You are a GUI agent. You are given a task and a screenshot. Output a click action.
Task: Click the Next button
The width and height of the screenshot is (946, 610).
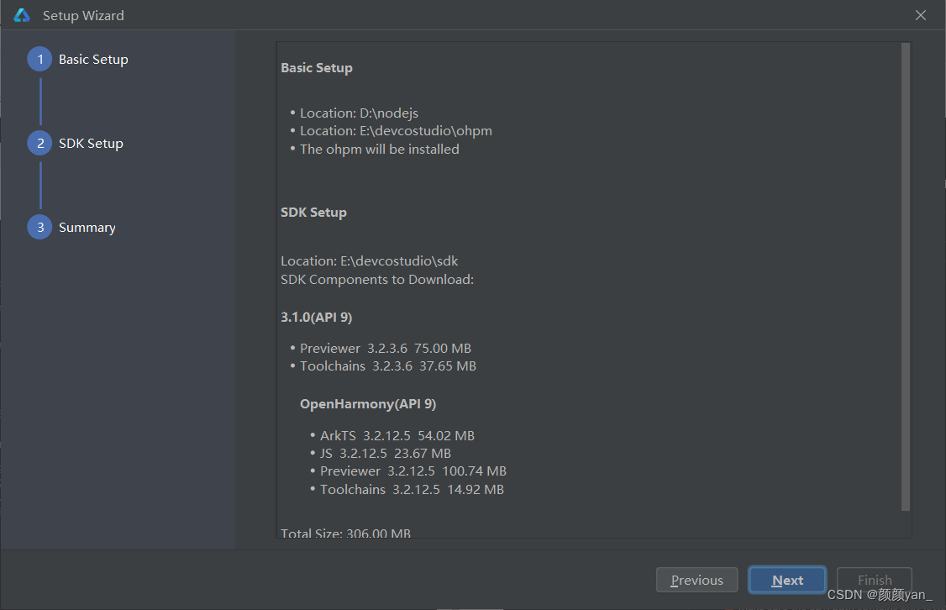[x=787, y=580]
